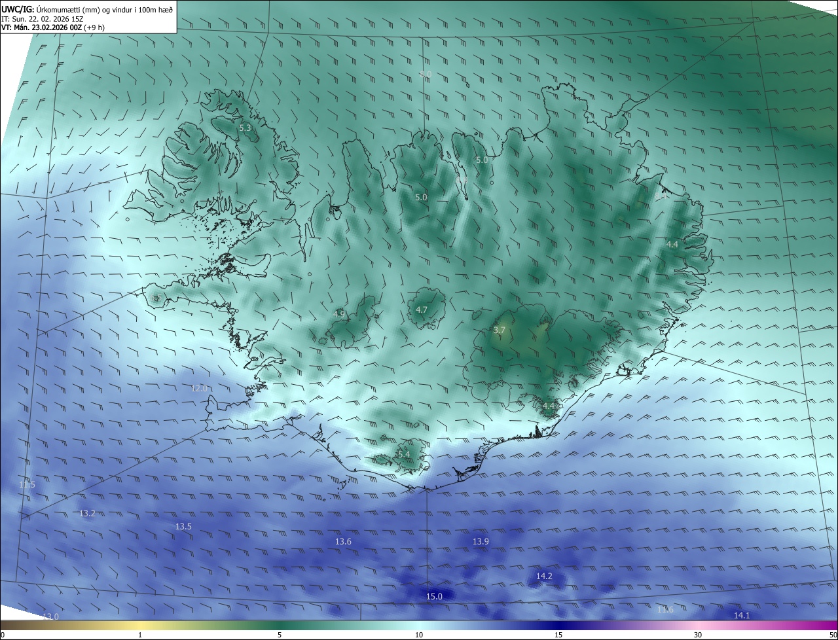Click the 13.5 value label

[x=183, y=527]
